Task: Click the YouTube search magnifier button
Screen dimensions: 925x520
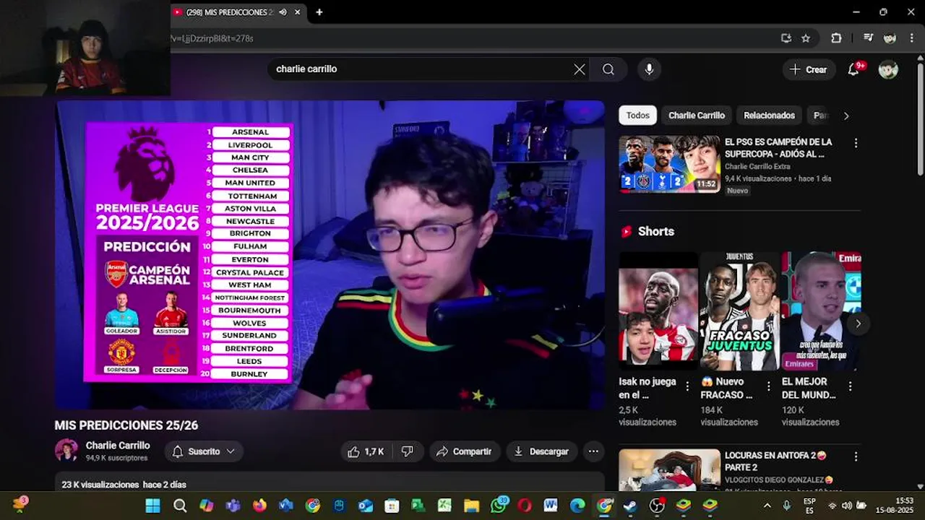Action: coord(608,69)
